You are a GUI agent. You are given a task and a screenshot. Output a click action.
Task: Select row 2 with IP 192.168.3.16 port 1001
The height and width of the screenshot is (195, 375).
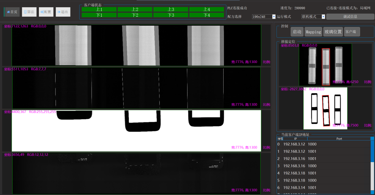pyautogui.click(x=324, y=159)
